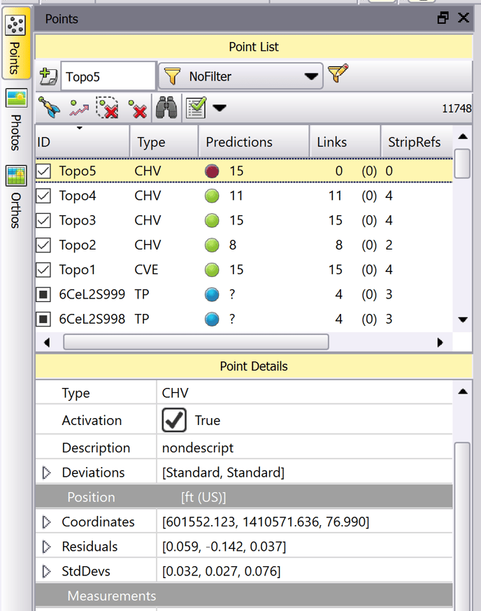Viewport: 481px width, 611px height.
Task: Click the delete selection box icon
Action: click(x=107, y=108)
